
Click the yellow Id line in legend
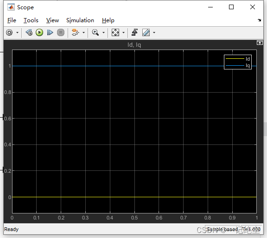(x=235, y=59)
